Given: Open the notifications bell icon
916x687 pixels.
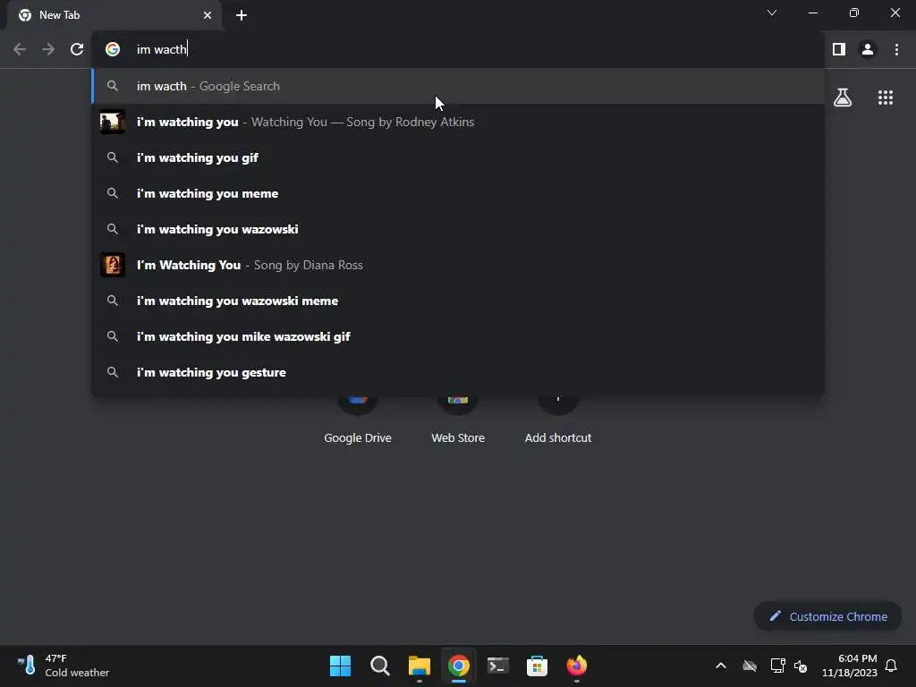Looking at the screenshot, I should [891, 666].
